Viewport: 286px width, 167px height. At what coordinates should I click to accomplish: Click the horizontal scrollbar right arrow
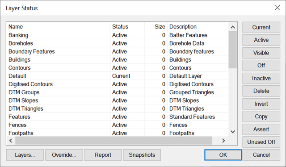click(x=223, y=141)
